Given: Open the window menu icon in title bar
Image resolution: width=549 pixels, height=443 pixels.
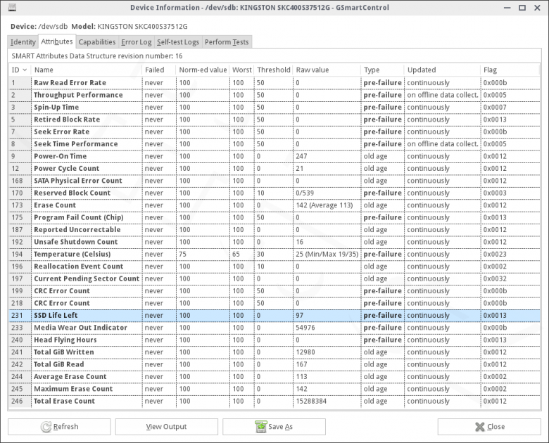Looking at the screenshot, I should pos(9,7).
